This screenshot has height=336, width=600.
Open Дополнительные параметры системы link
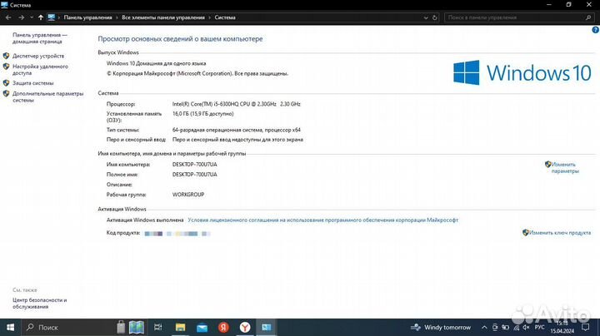tap(47, 96)
